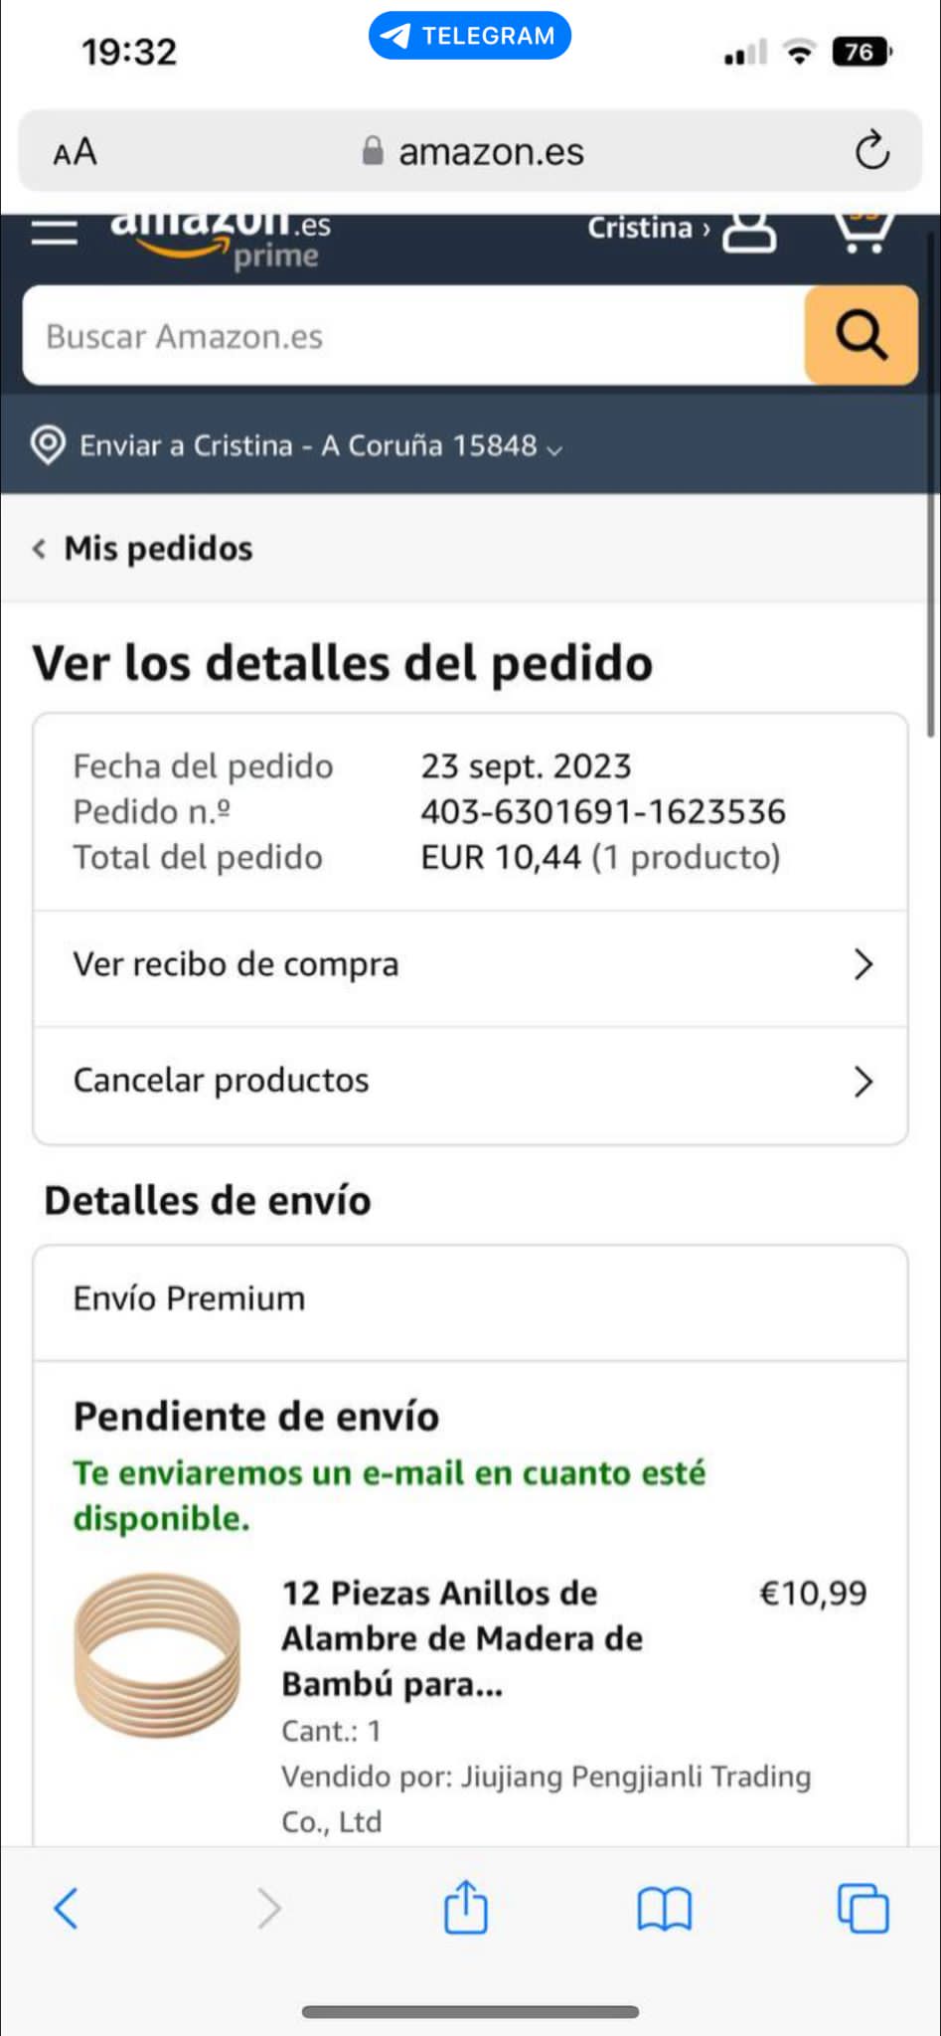Viewport: 941px width, 2036px height.
Task: Open the AA reader text options
Action: point(76,152)
